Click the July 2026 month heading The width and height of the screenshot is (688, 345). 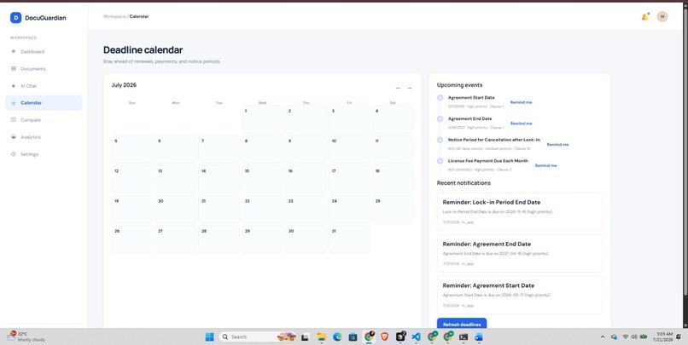click(124, 85)
